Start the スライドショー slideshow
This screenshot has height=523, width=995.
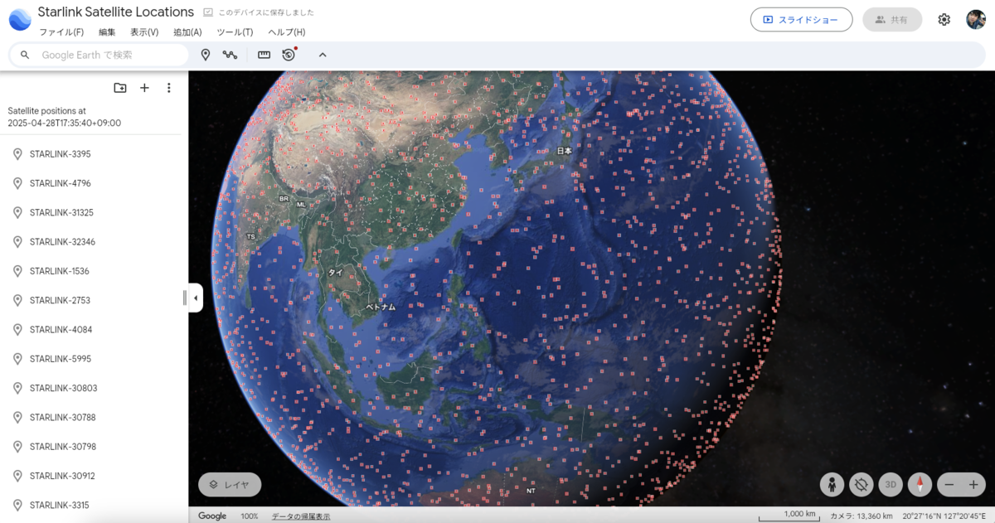coord(801,20)
